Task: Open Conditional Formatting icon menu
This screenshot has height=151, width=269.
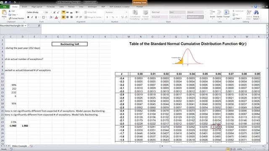Action: point(135,13)
